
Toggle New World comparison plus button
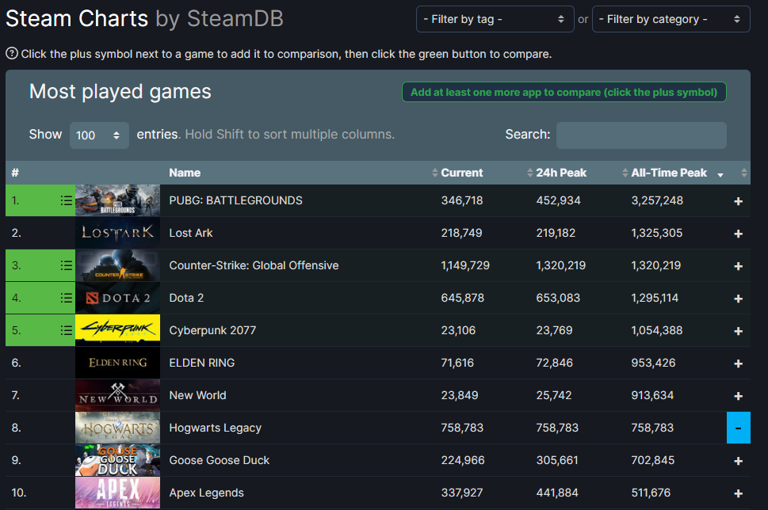click(738, 396)
